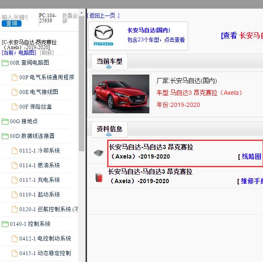Select the 资料信息 tab
The height and width of the screenshot is (262, 263).
109,130
